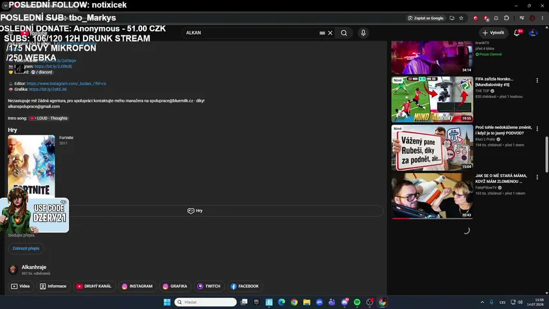Click the Alkanhraje channel avatar
The width and height of the screenshot is (549, 309).
pyautogui.click(x=14, y=270)
